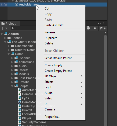Select the 'Director Notes' folder label
117x126 pixels.
coord(25,50)
